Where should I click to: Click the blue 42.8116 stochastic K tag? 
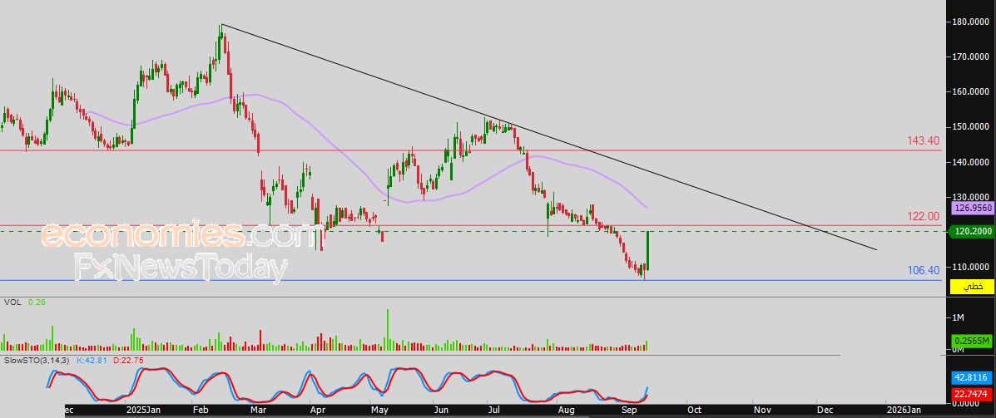coord(971,376)
